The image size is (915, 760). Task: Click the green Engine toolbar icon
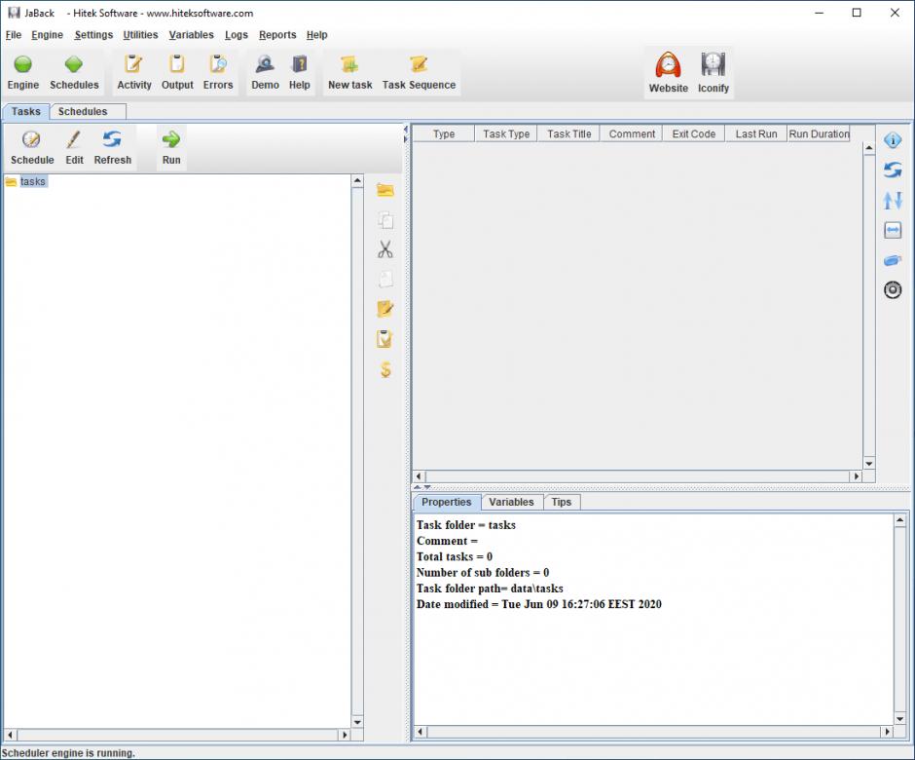point(22,64)
